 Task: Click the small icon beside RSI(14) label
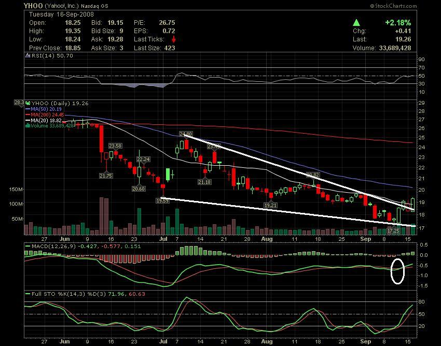pyautogui.click(x=28, y=55)
